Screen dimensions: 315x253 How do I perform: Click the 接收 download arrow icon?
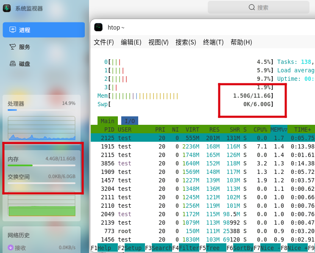click(11, 247)
